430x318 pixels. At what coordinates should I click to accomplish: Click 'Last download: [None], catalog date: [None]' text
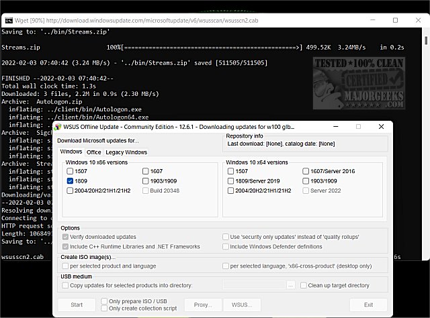coord(281,144)
